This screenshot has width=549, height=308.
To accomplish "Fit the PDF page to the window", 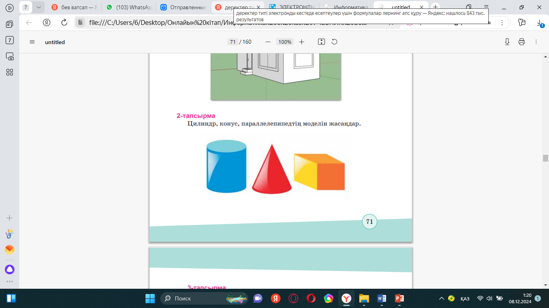I will click(x=321, y=42).
